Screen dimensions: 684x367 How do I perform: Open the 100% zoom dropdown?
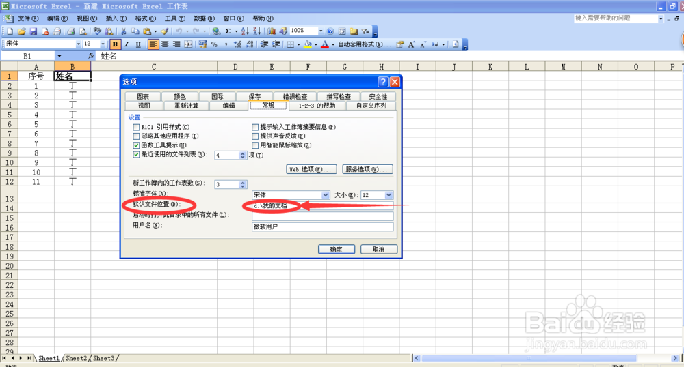click(321, 31)
